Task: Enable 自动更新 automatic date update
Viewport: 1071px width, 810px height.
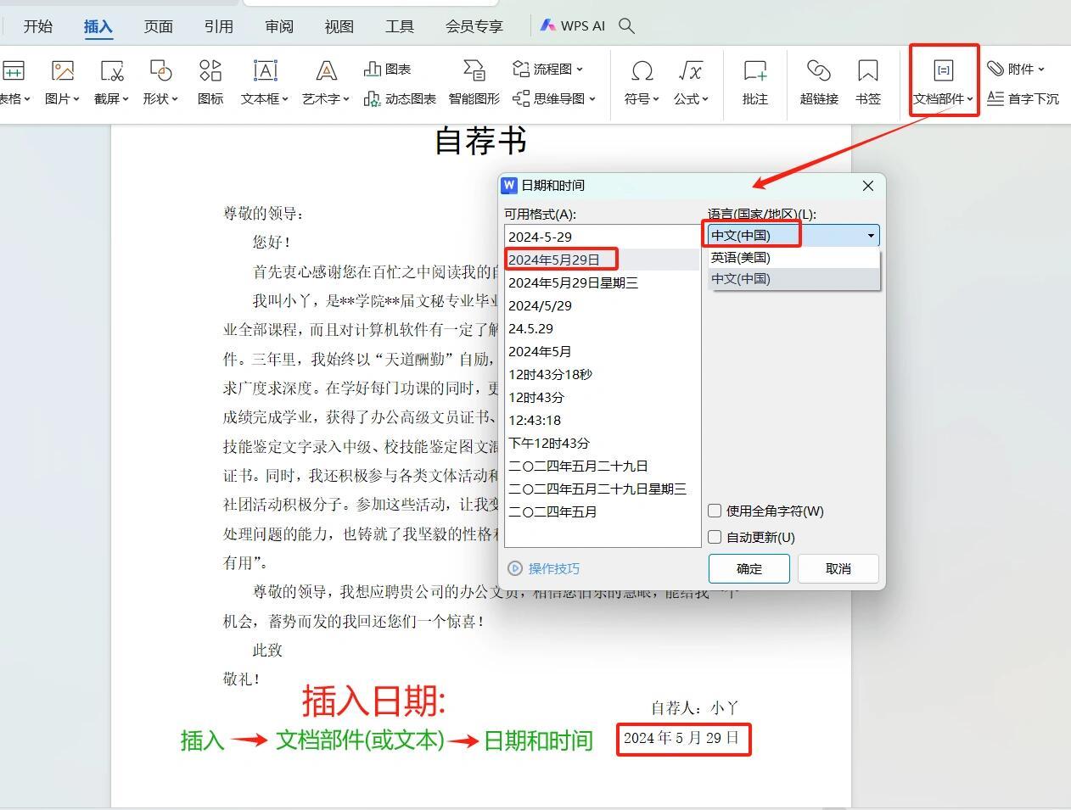Action: tap(715, 536)
